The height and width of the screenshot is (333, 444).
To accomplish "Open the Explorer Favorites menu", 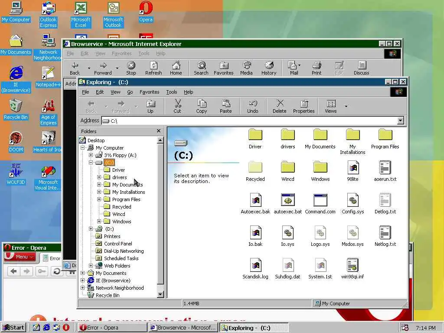I will [149, 92].
